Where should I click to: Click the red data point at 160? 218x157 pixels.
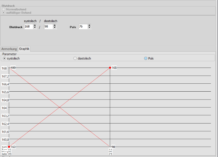9,147
